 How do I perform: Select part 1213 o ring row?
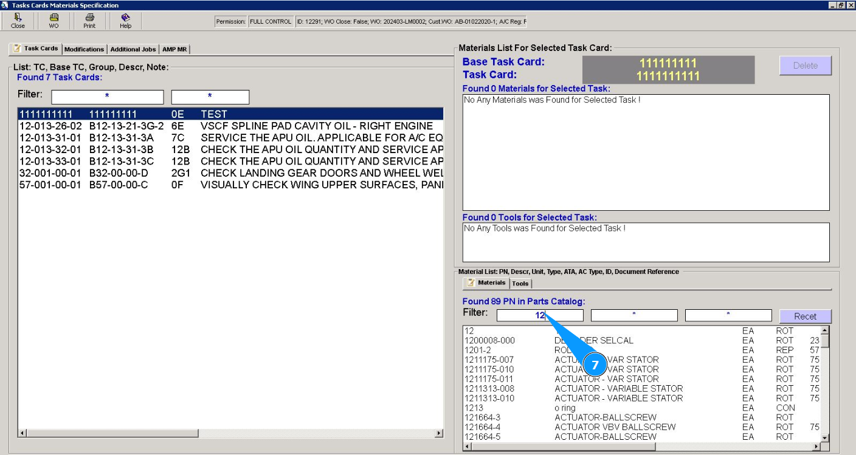[641, 408]
